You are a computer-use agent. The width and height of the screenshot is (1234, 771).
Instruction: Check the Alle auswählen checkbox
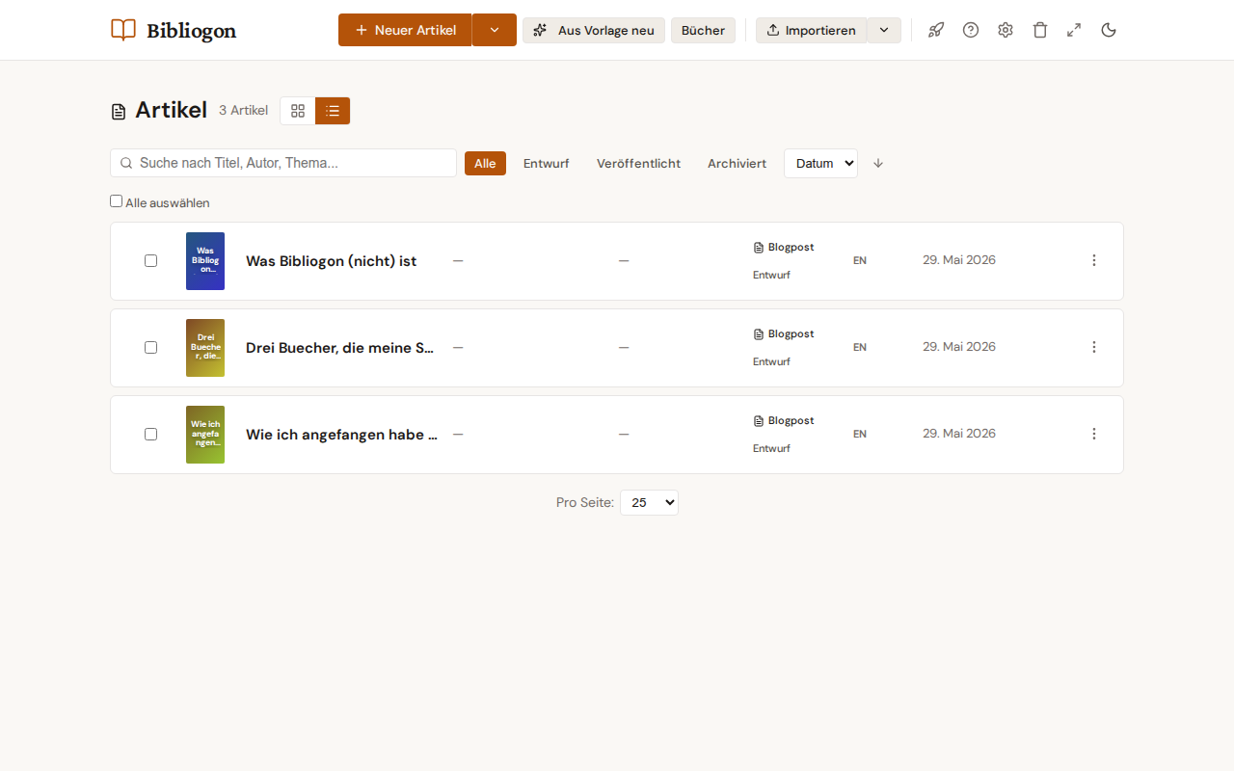pos(117,201)
